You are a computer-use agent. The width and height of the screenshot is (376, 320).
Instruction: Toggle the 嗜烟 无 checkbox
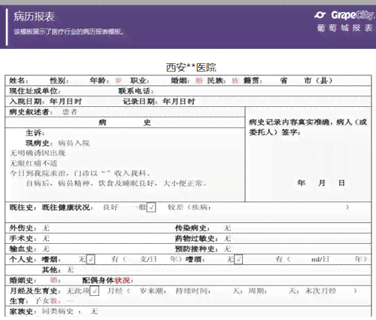(x=90, y=259)
